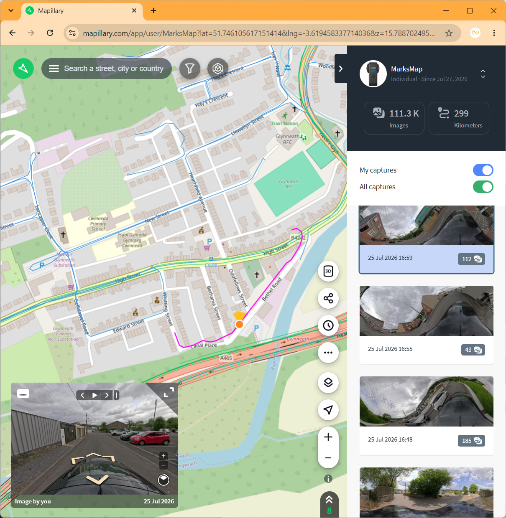Go to next image in viewer

tap(107, 395)
